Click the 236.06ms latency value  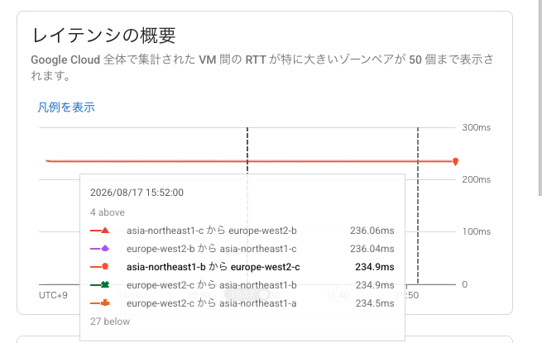372,231
